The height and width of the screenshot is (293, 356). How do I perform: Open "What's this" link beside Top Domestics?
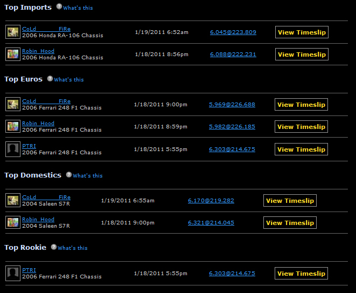(x=87, y=176)
